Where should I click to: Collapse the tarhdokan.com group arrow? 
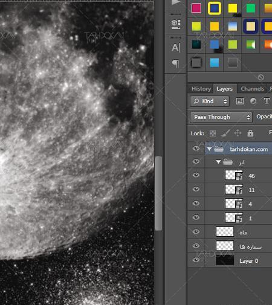[209, 149]
